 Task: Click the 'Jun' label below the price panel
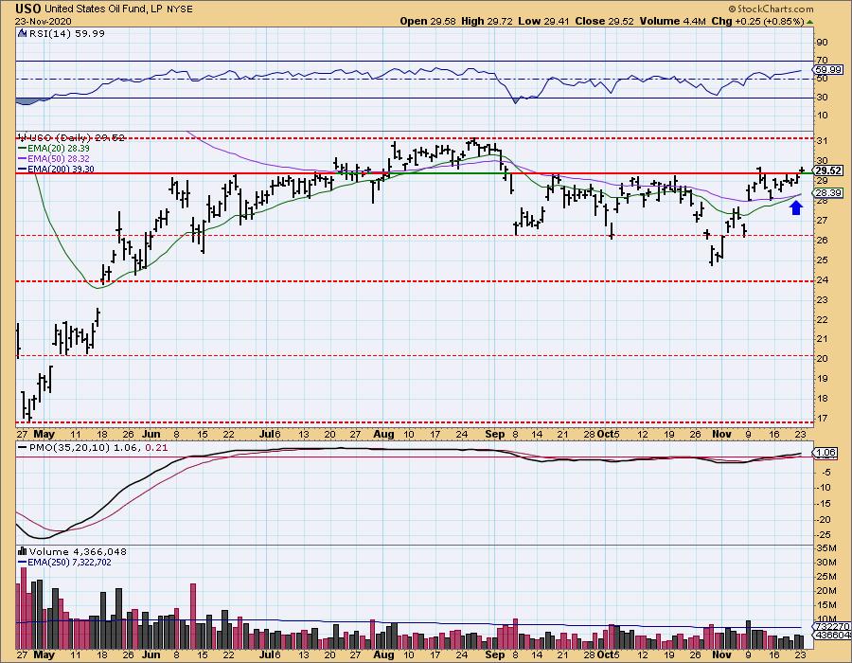(x=151, y=434)
